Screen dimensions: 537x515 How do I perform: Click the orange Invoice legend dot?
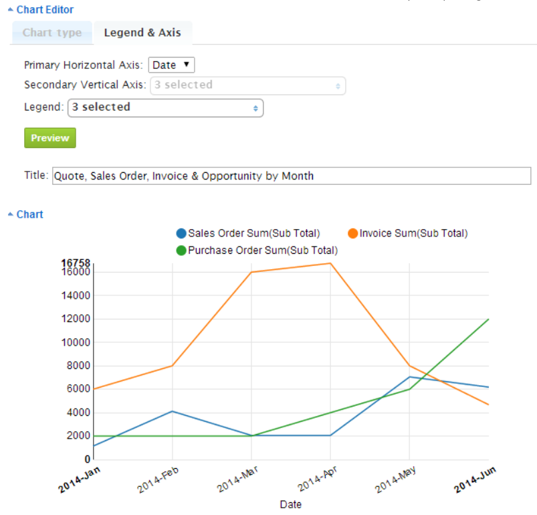click(x=352, y=234)
